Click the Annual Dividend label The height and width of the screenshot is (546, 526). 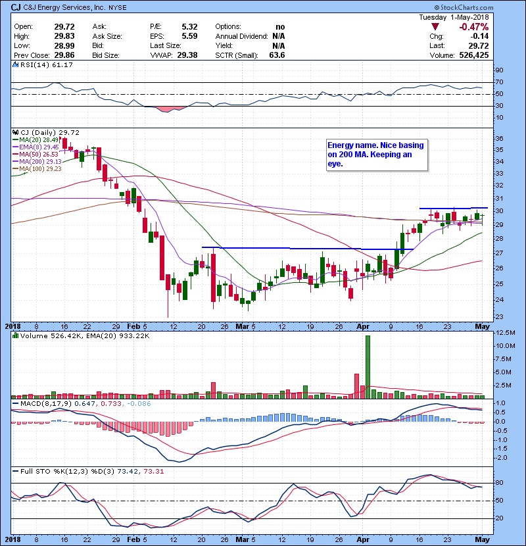tap(241, 36)
